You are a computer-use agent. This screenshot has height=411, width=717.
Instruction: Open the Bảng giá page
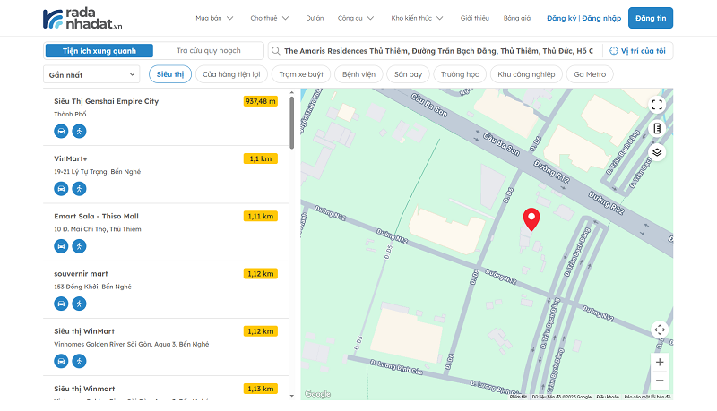(x=517, y=18)
